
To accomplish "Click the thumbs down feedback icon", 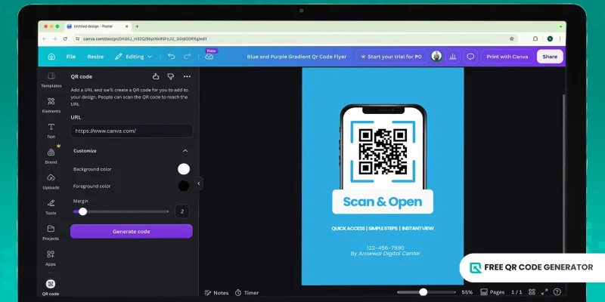I will pos(171,76).
